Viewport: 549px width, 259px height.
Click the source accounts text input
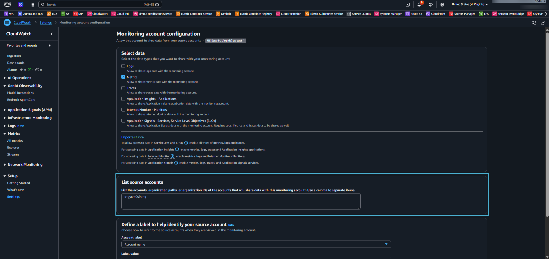[x=241, y=201]
